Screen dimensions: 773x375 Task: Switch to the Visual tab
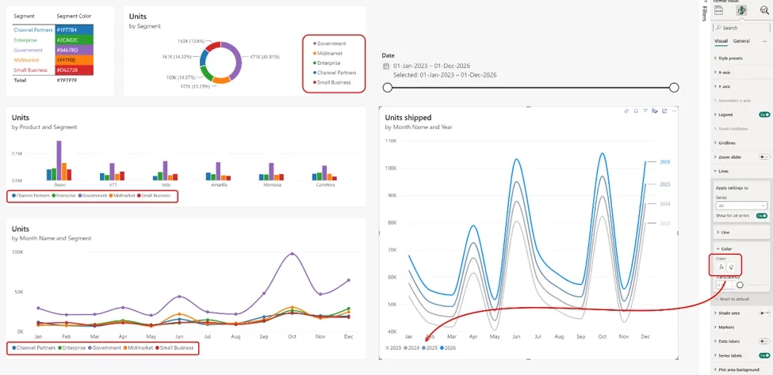coord(721,41)
